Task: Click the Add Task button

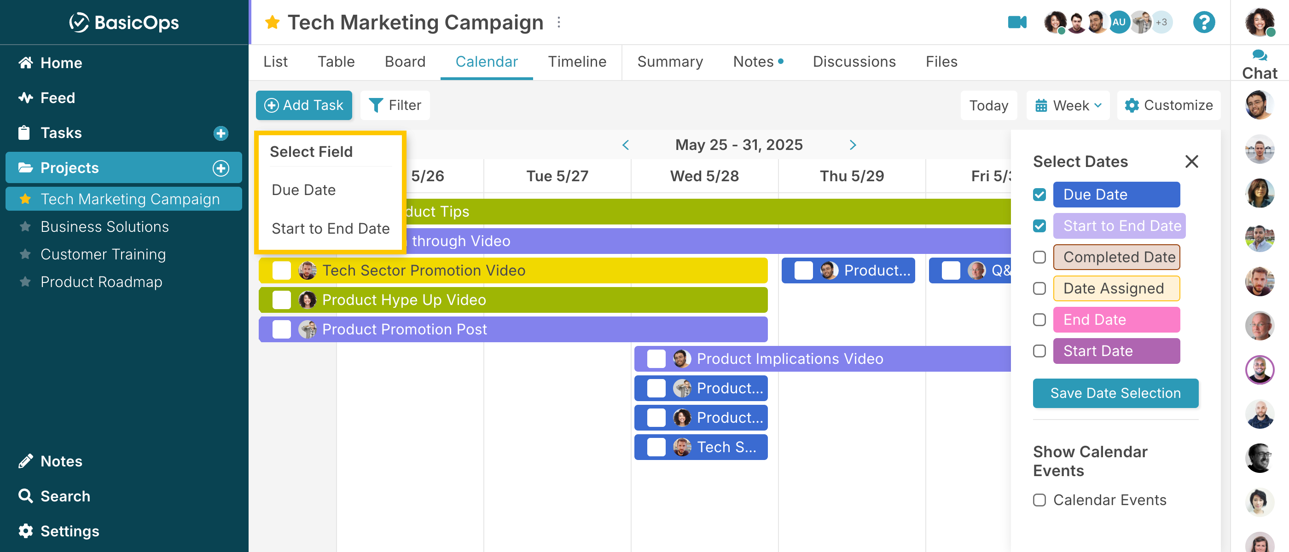Action: (x=304, y=105)
